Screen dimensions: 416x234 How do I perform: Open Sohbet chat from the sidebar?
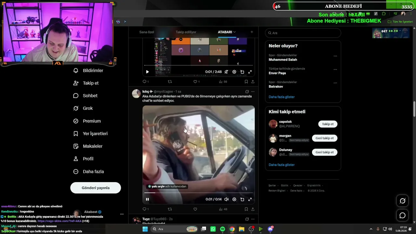(85, 96)
